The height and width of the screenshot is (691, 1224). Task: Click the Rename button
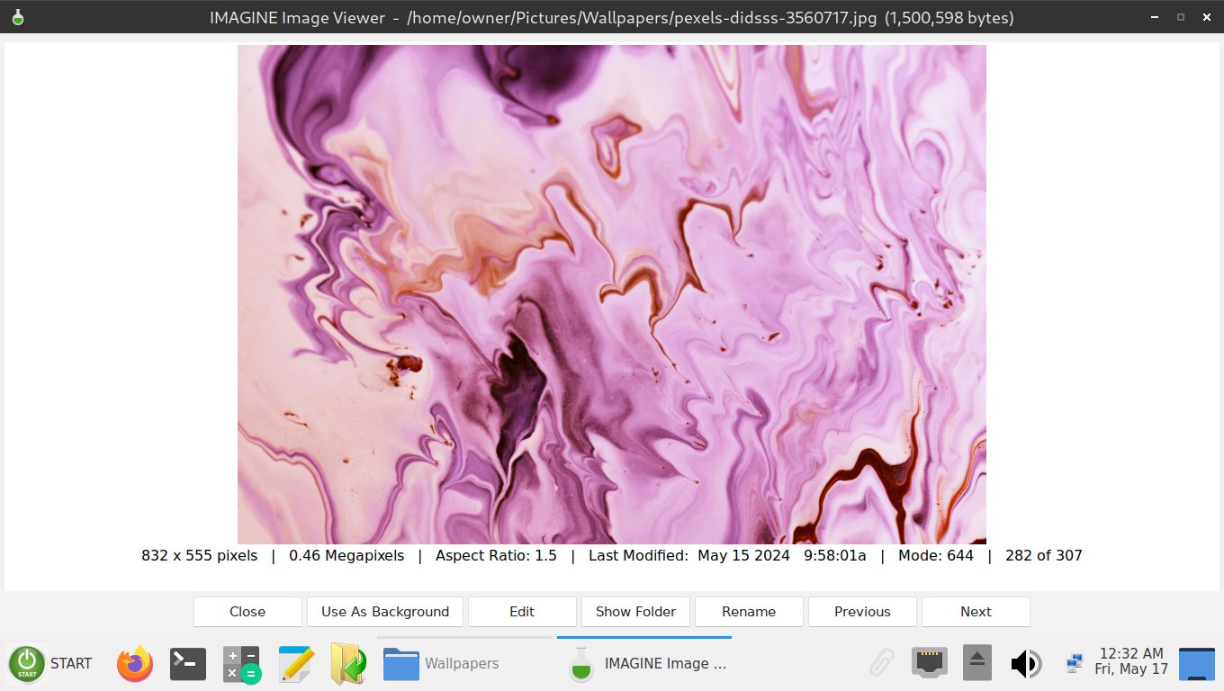pos(749,612)
